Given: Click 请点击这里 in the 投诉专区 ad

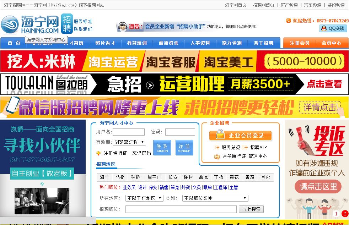Looking at the screenshot, I should pyautogui.click(x=318, y=187).
